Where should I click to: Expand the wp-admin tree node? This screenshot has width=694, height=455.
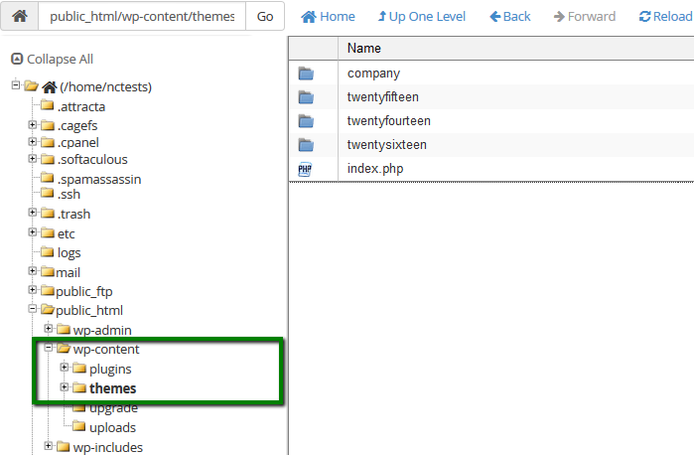click(49, 330)
